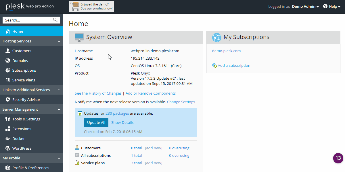
Task: Click the My Subscriptions globe icon
Action: pos(217,37)
